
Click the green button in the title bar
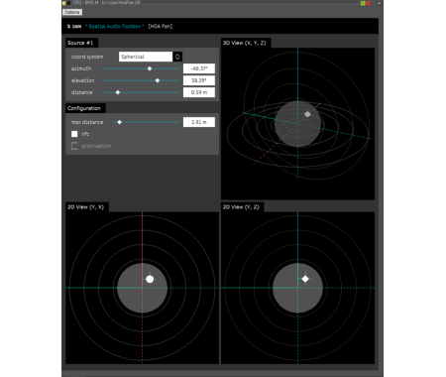(363, 3)
